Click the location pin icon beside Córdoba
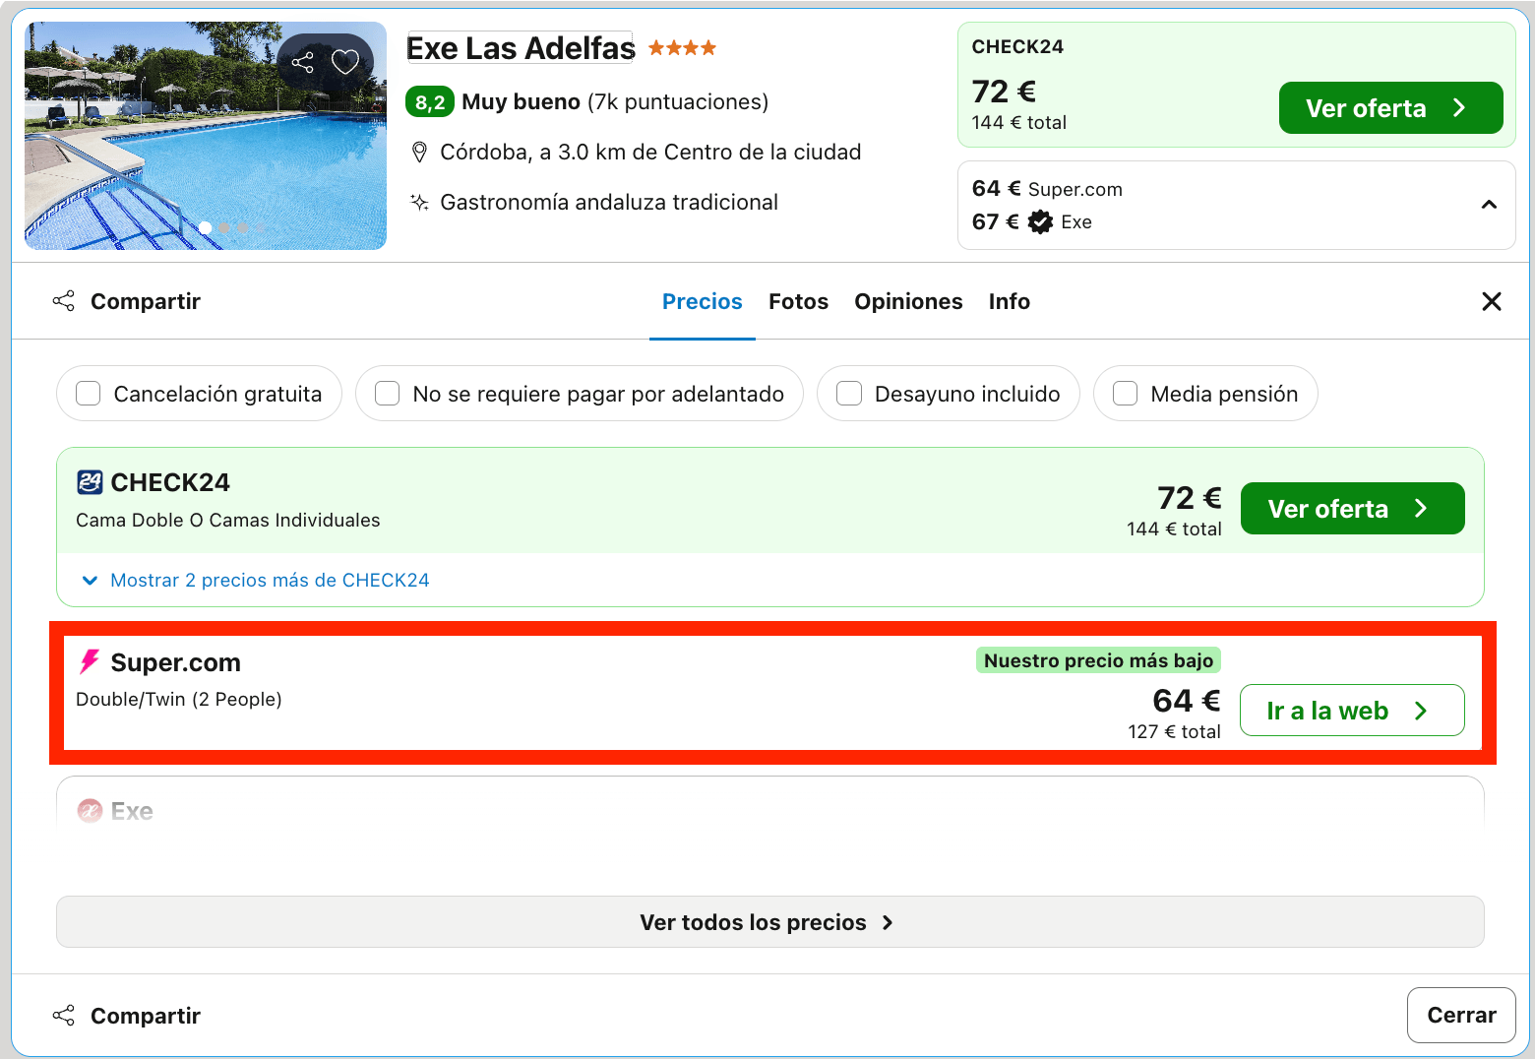The height and width of the screenshot is (1059, 1535). (x=419, y=152)
